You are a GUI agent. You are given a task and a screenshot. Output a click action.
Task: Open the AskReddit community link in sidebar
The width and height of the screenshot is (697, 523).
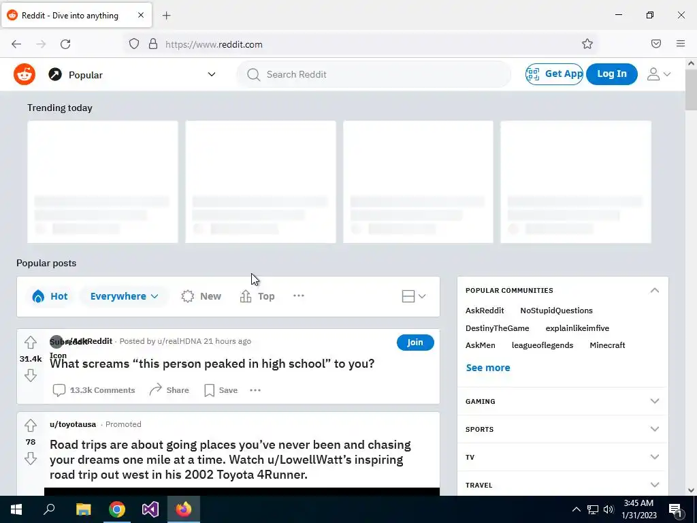tap(485, 311)
